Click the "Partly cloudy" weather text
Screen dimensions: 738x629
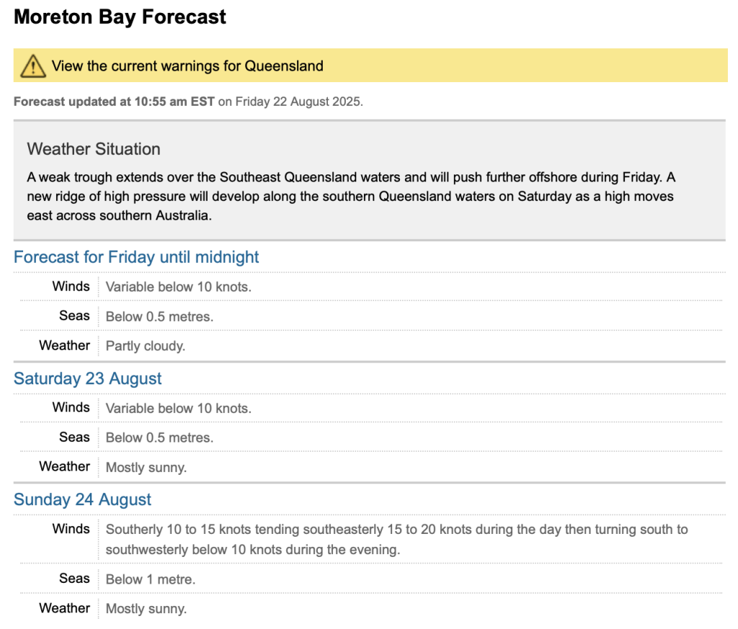click(x=146, y=346)
